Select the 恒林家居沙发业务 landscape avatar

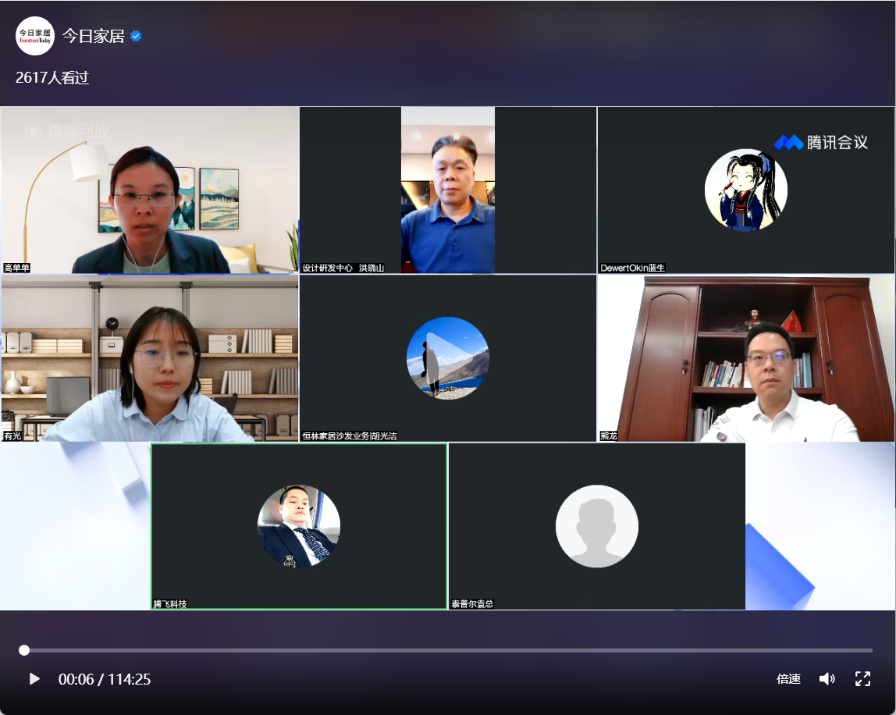point(448,358)
